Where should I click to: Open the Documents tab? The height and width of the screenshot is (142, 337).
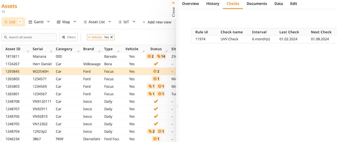pos(257,4)
